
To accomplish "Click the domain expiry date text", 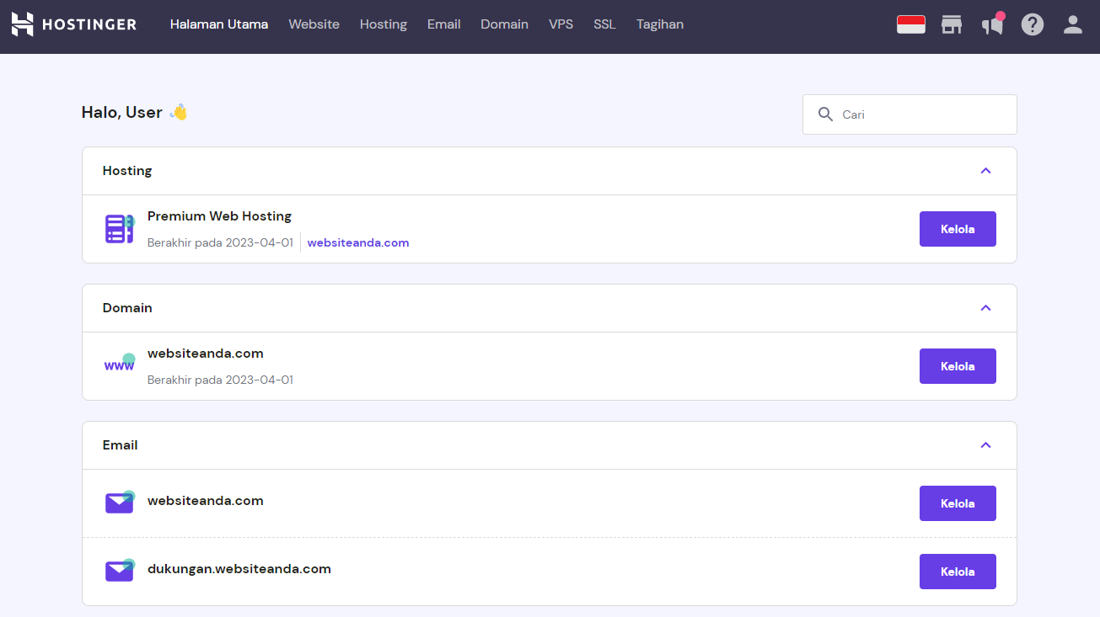I will coord(220,380).
